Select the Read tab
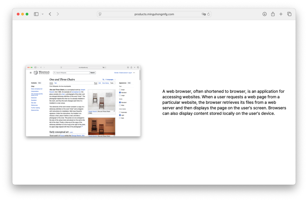Viewport: 308px width, 201px height. (95, 83)
